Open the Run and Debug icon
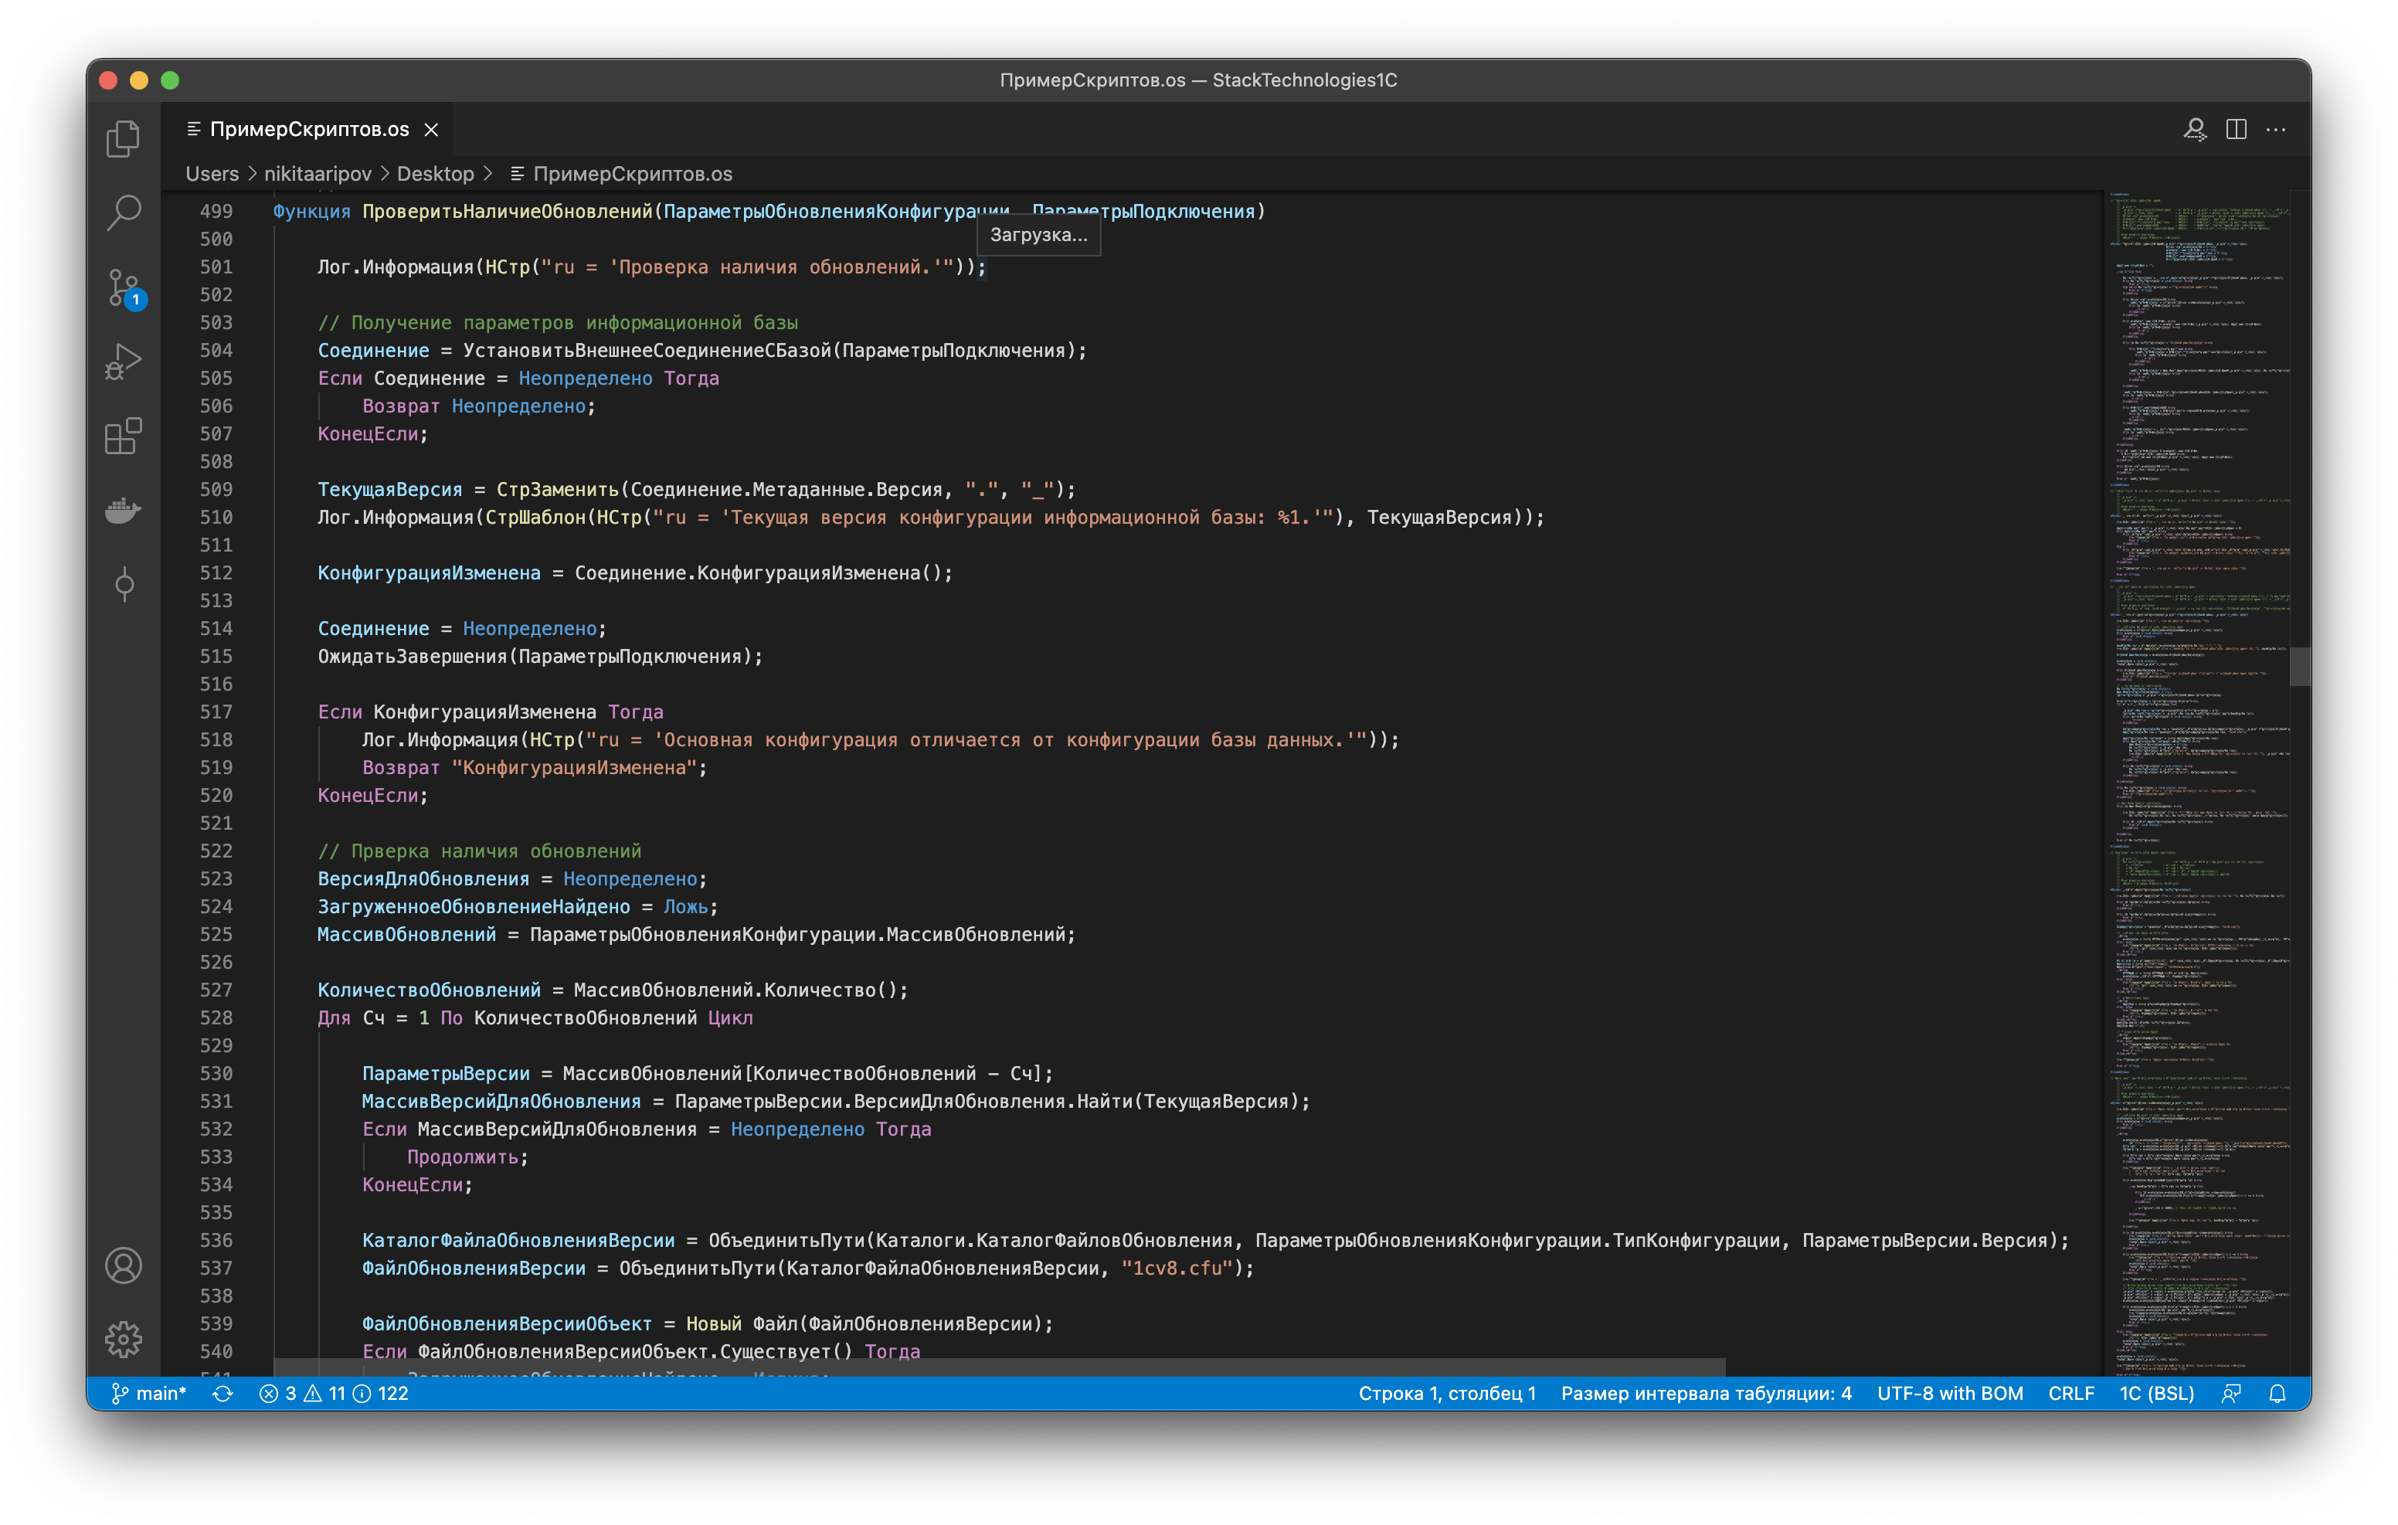This screenshot has height=1525, width=2398. 123,361
